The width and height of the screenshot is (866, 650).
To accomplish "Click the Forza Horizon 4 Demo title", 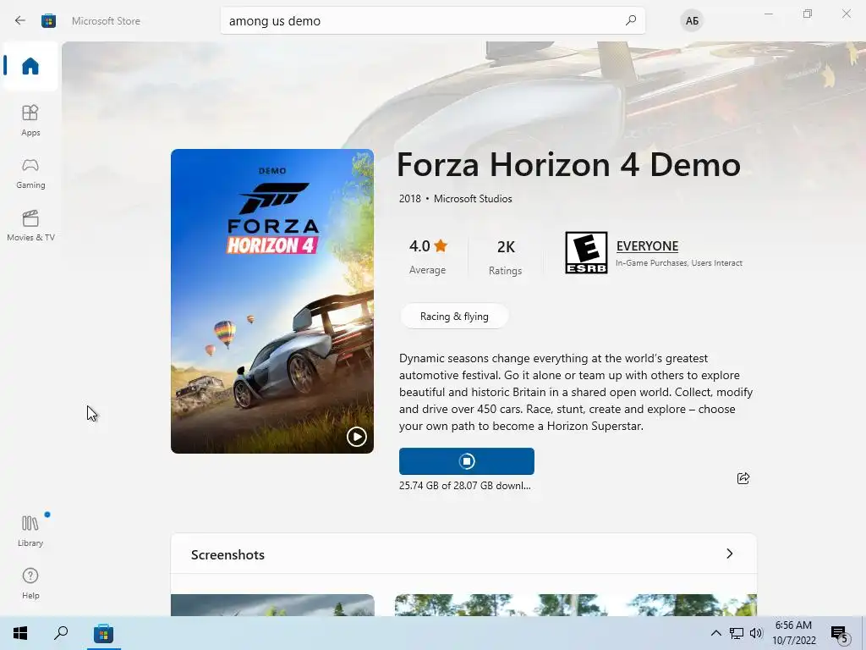I will pos(568,165).
